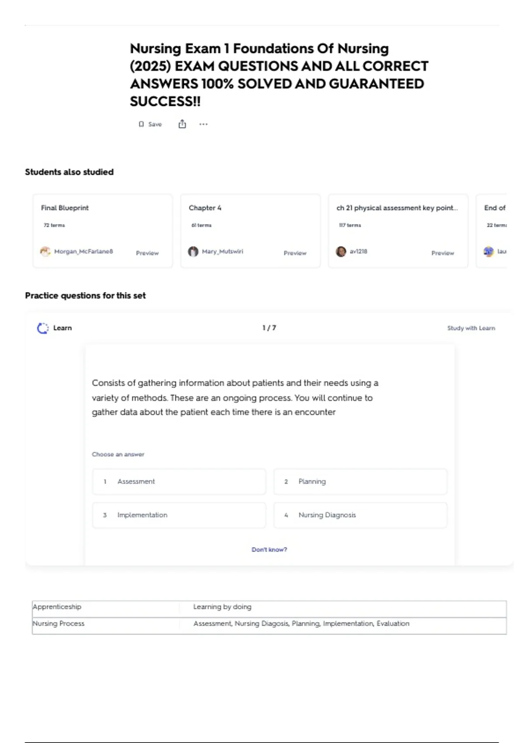Click the Learn mode circular icon
This screenshot has width=524, height=743.
pyautogui.click(x=43, y=328)
